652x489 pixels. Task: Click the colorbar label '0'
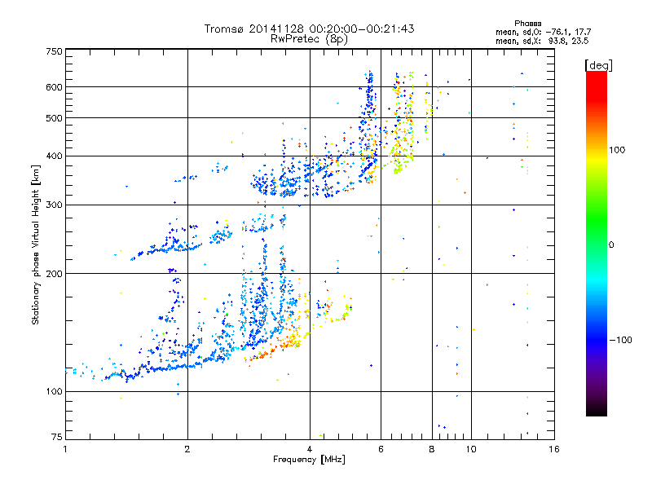[x=611, y=244]
